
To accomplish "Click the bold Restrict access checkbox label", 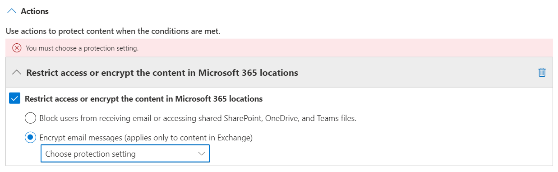I will [x=144, y=98].
